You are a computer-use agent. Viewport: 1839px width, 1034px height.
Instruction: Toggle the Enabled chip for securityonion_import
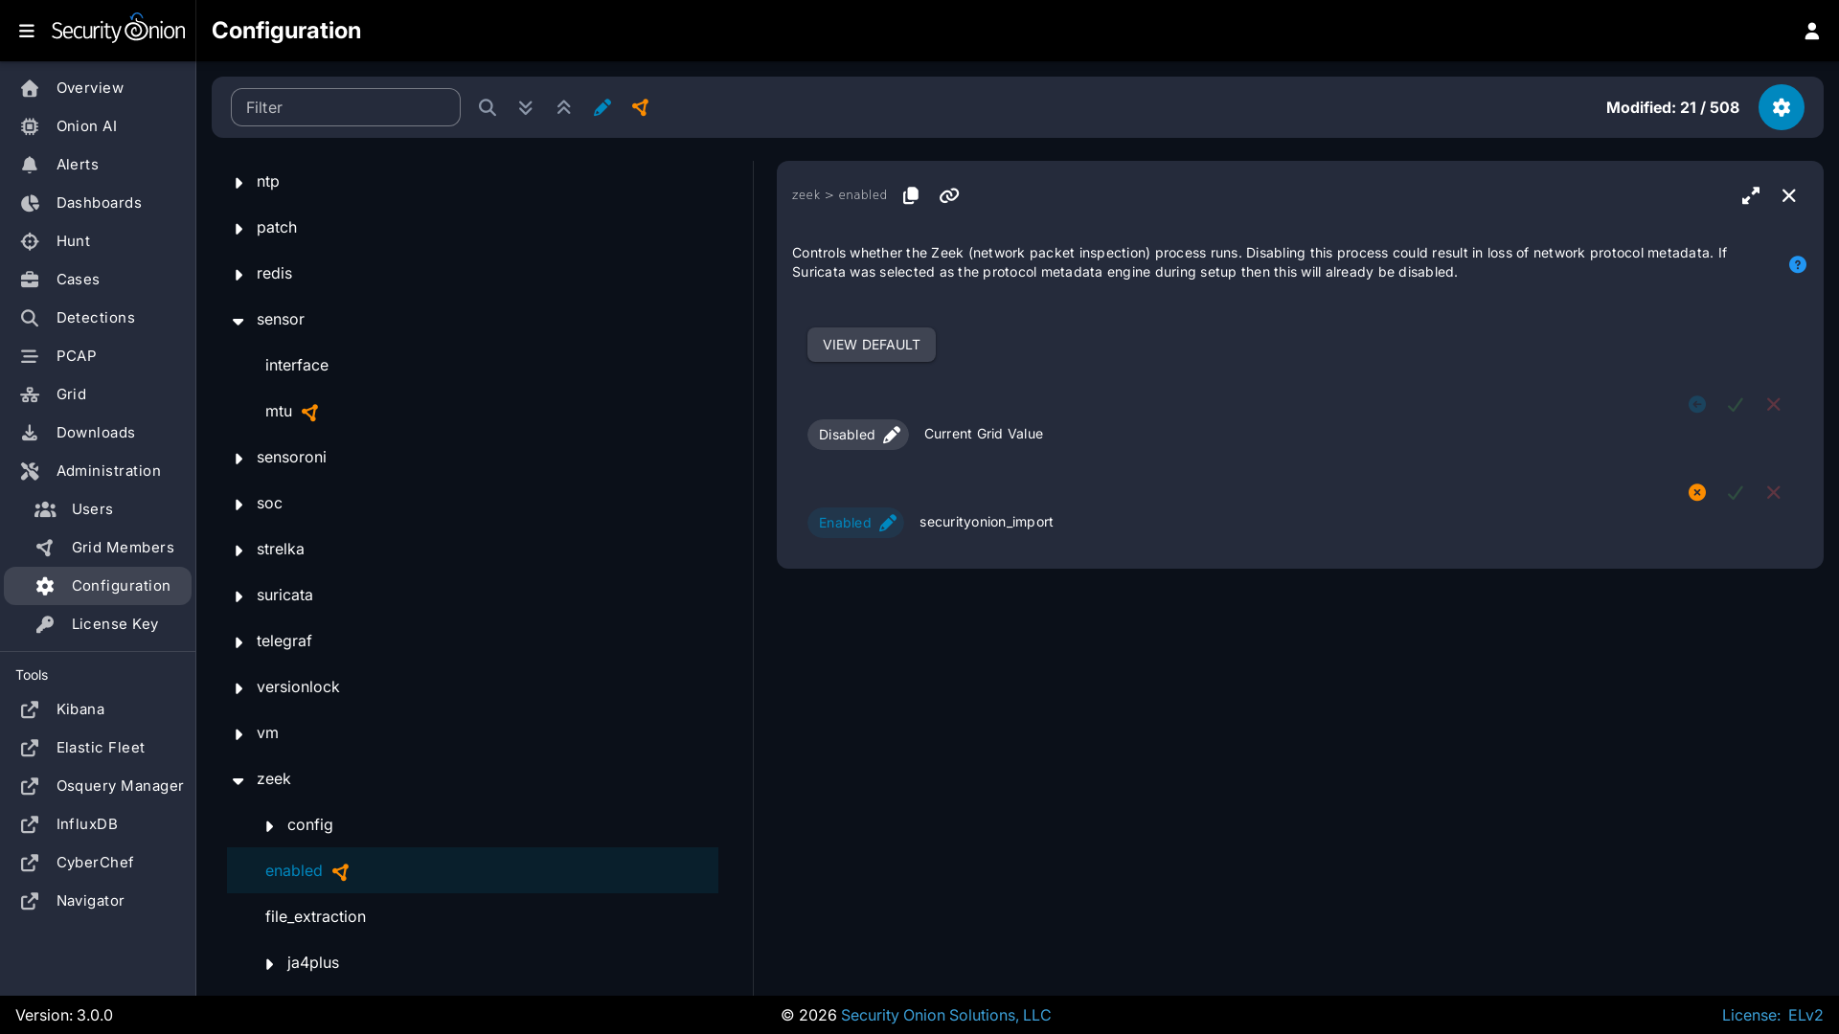(855, 523)
